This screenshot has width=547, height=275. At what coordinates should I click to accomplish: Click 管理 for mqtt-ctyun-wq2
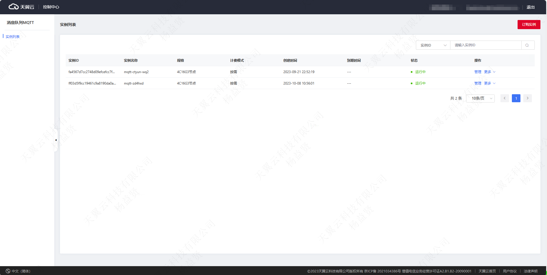(478, 72)
